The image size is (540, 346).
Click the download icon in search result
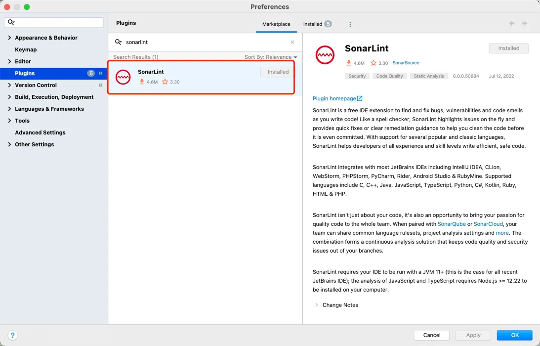(x=141, y=82)
